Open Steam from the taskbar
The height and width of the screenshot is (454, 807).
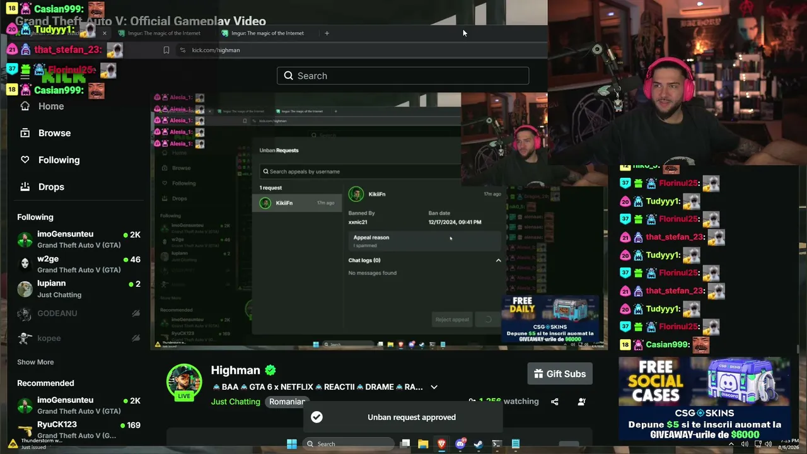pyautogui.click(x=479, y=444)
